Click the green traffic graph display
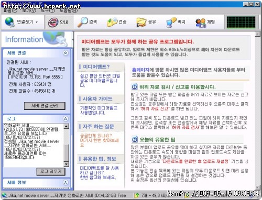262x200 pixels. [241, 22]
